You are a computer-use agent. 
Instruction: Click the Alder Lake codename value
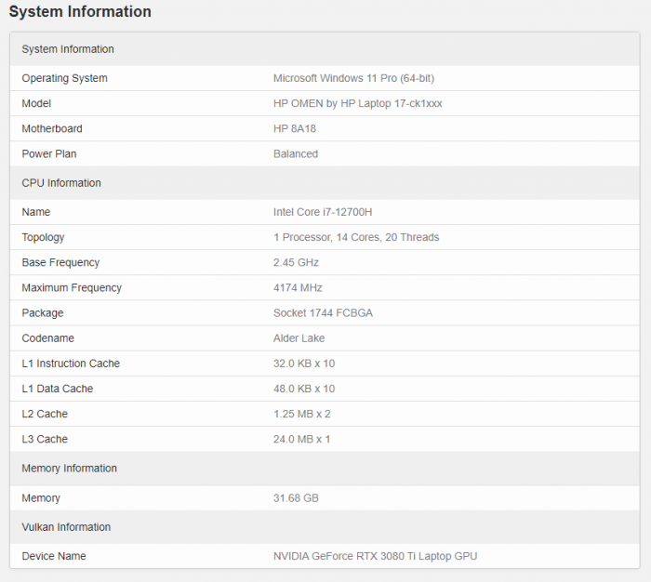(299, 337)
